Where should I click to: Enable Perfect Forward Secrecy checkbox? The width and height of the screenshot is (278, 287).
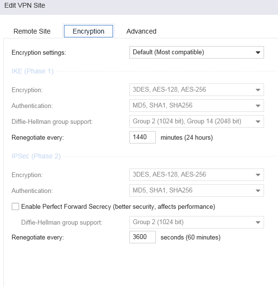point(15,206)
